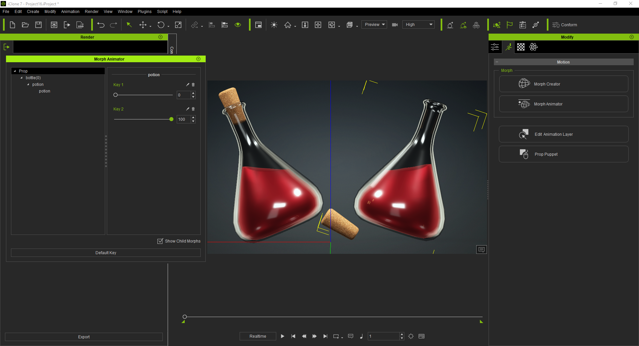Viewport: 639px width, 346px height.
Task: Click the Key 2 slider handle
Action: (171, 119)
